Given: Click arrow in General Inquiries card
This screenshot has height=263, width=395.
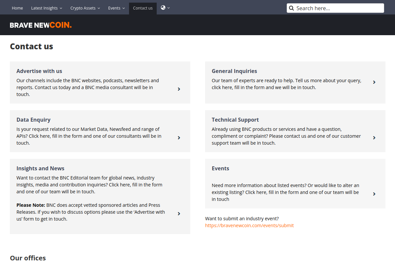Looking at the screenshot, I should tap(374, 82).
